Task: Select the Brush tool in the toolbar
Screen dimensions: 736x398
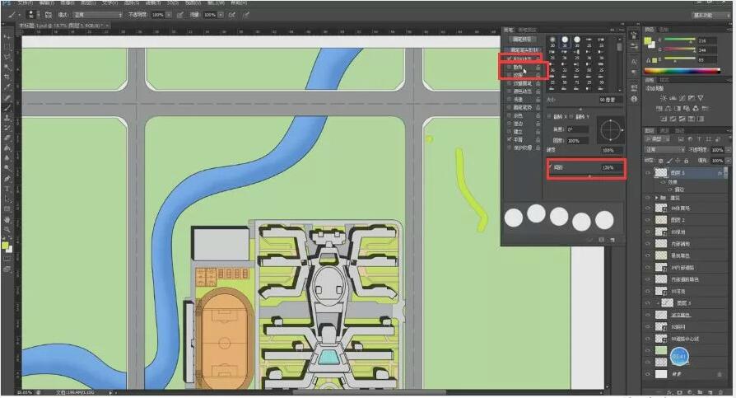Action: [x=7, y=107]
